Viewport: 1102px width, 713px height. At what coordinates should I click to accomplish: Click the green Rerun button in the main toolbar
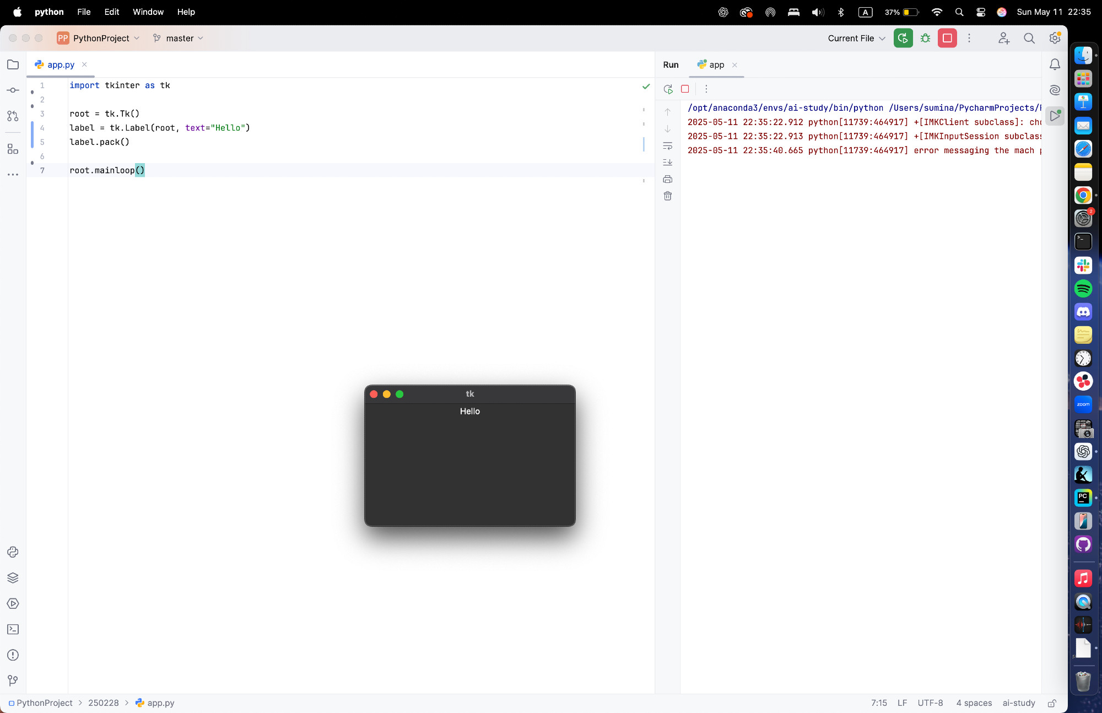(x=903, y=38)
